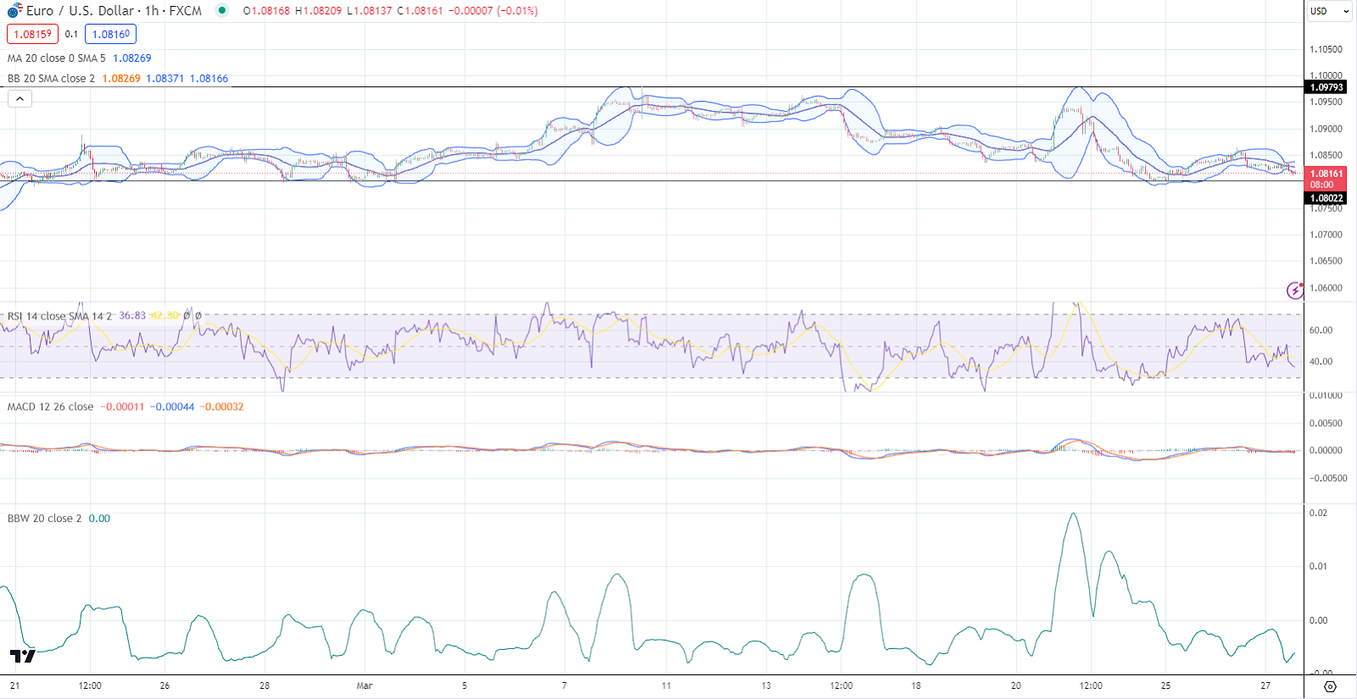The height and width of the screenshot is (699, 1357).
Task: Click the 27 date label on time axis
Action: click(1265, 685)
